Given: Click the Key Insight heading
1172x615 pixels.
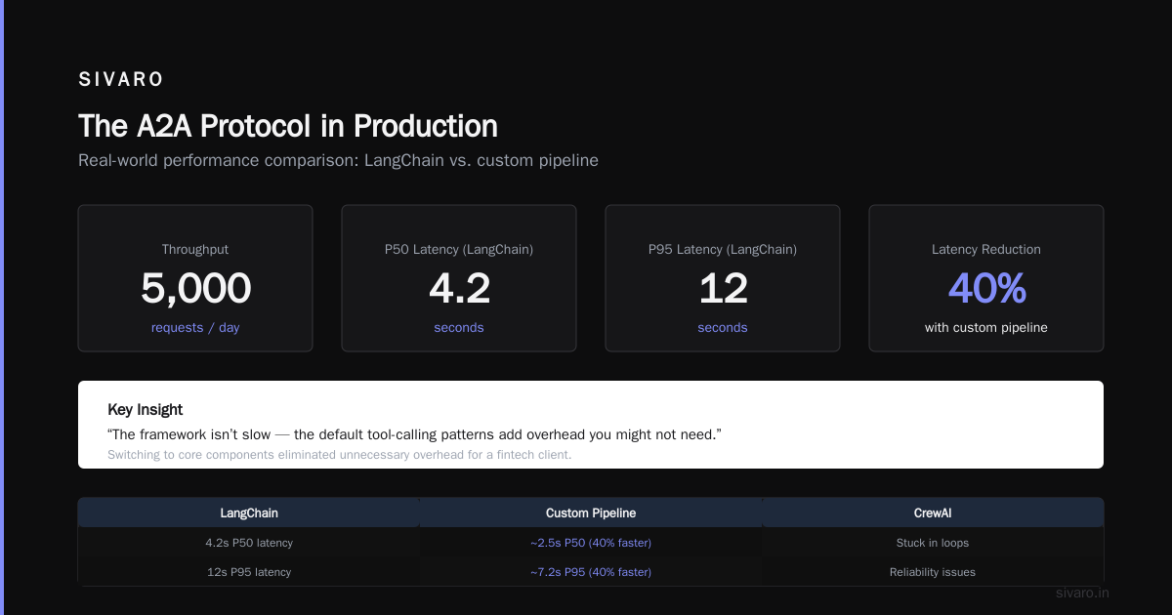Looking at the screenshot, I should pyautogui.click(x=146, y=410).
